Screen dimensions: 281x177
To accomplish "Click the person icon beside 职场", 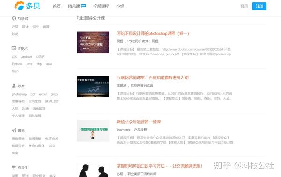I will (14, 86).
